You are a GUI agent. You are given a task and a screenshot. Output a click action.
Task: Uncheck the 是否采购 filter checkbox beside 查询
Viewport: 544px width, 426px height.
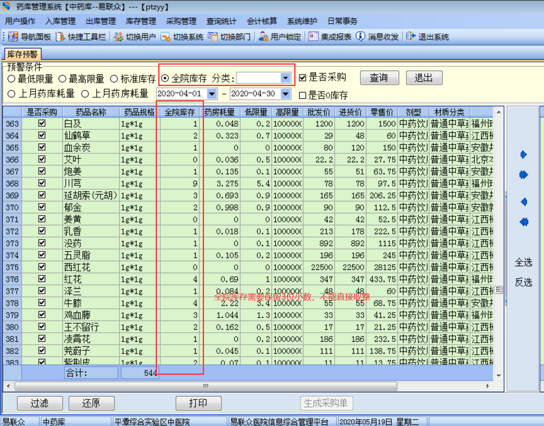tap(303, 78)
